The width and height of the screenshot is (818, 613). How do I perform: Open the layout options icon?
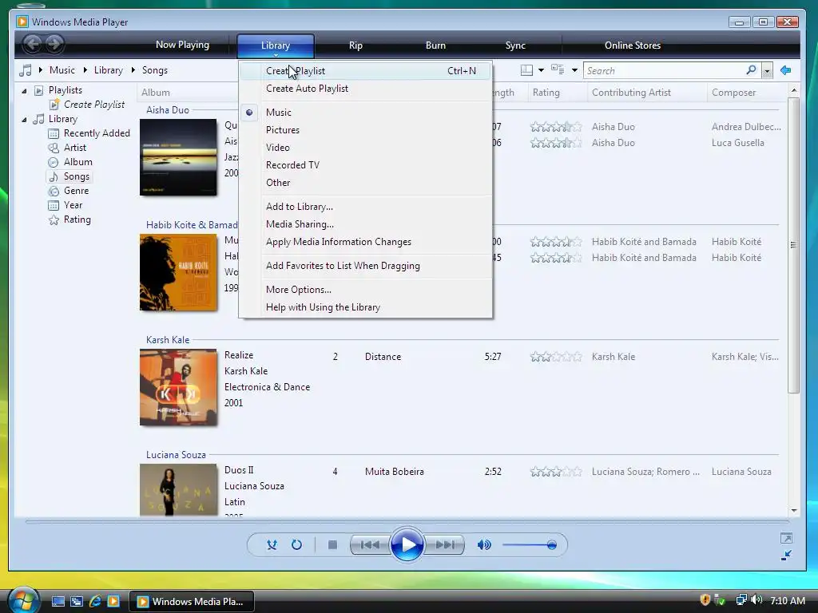coord(527,70)
